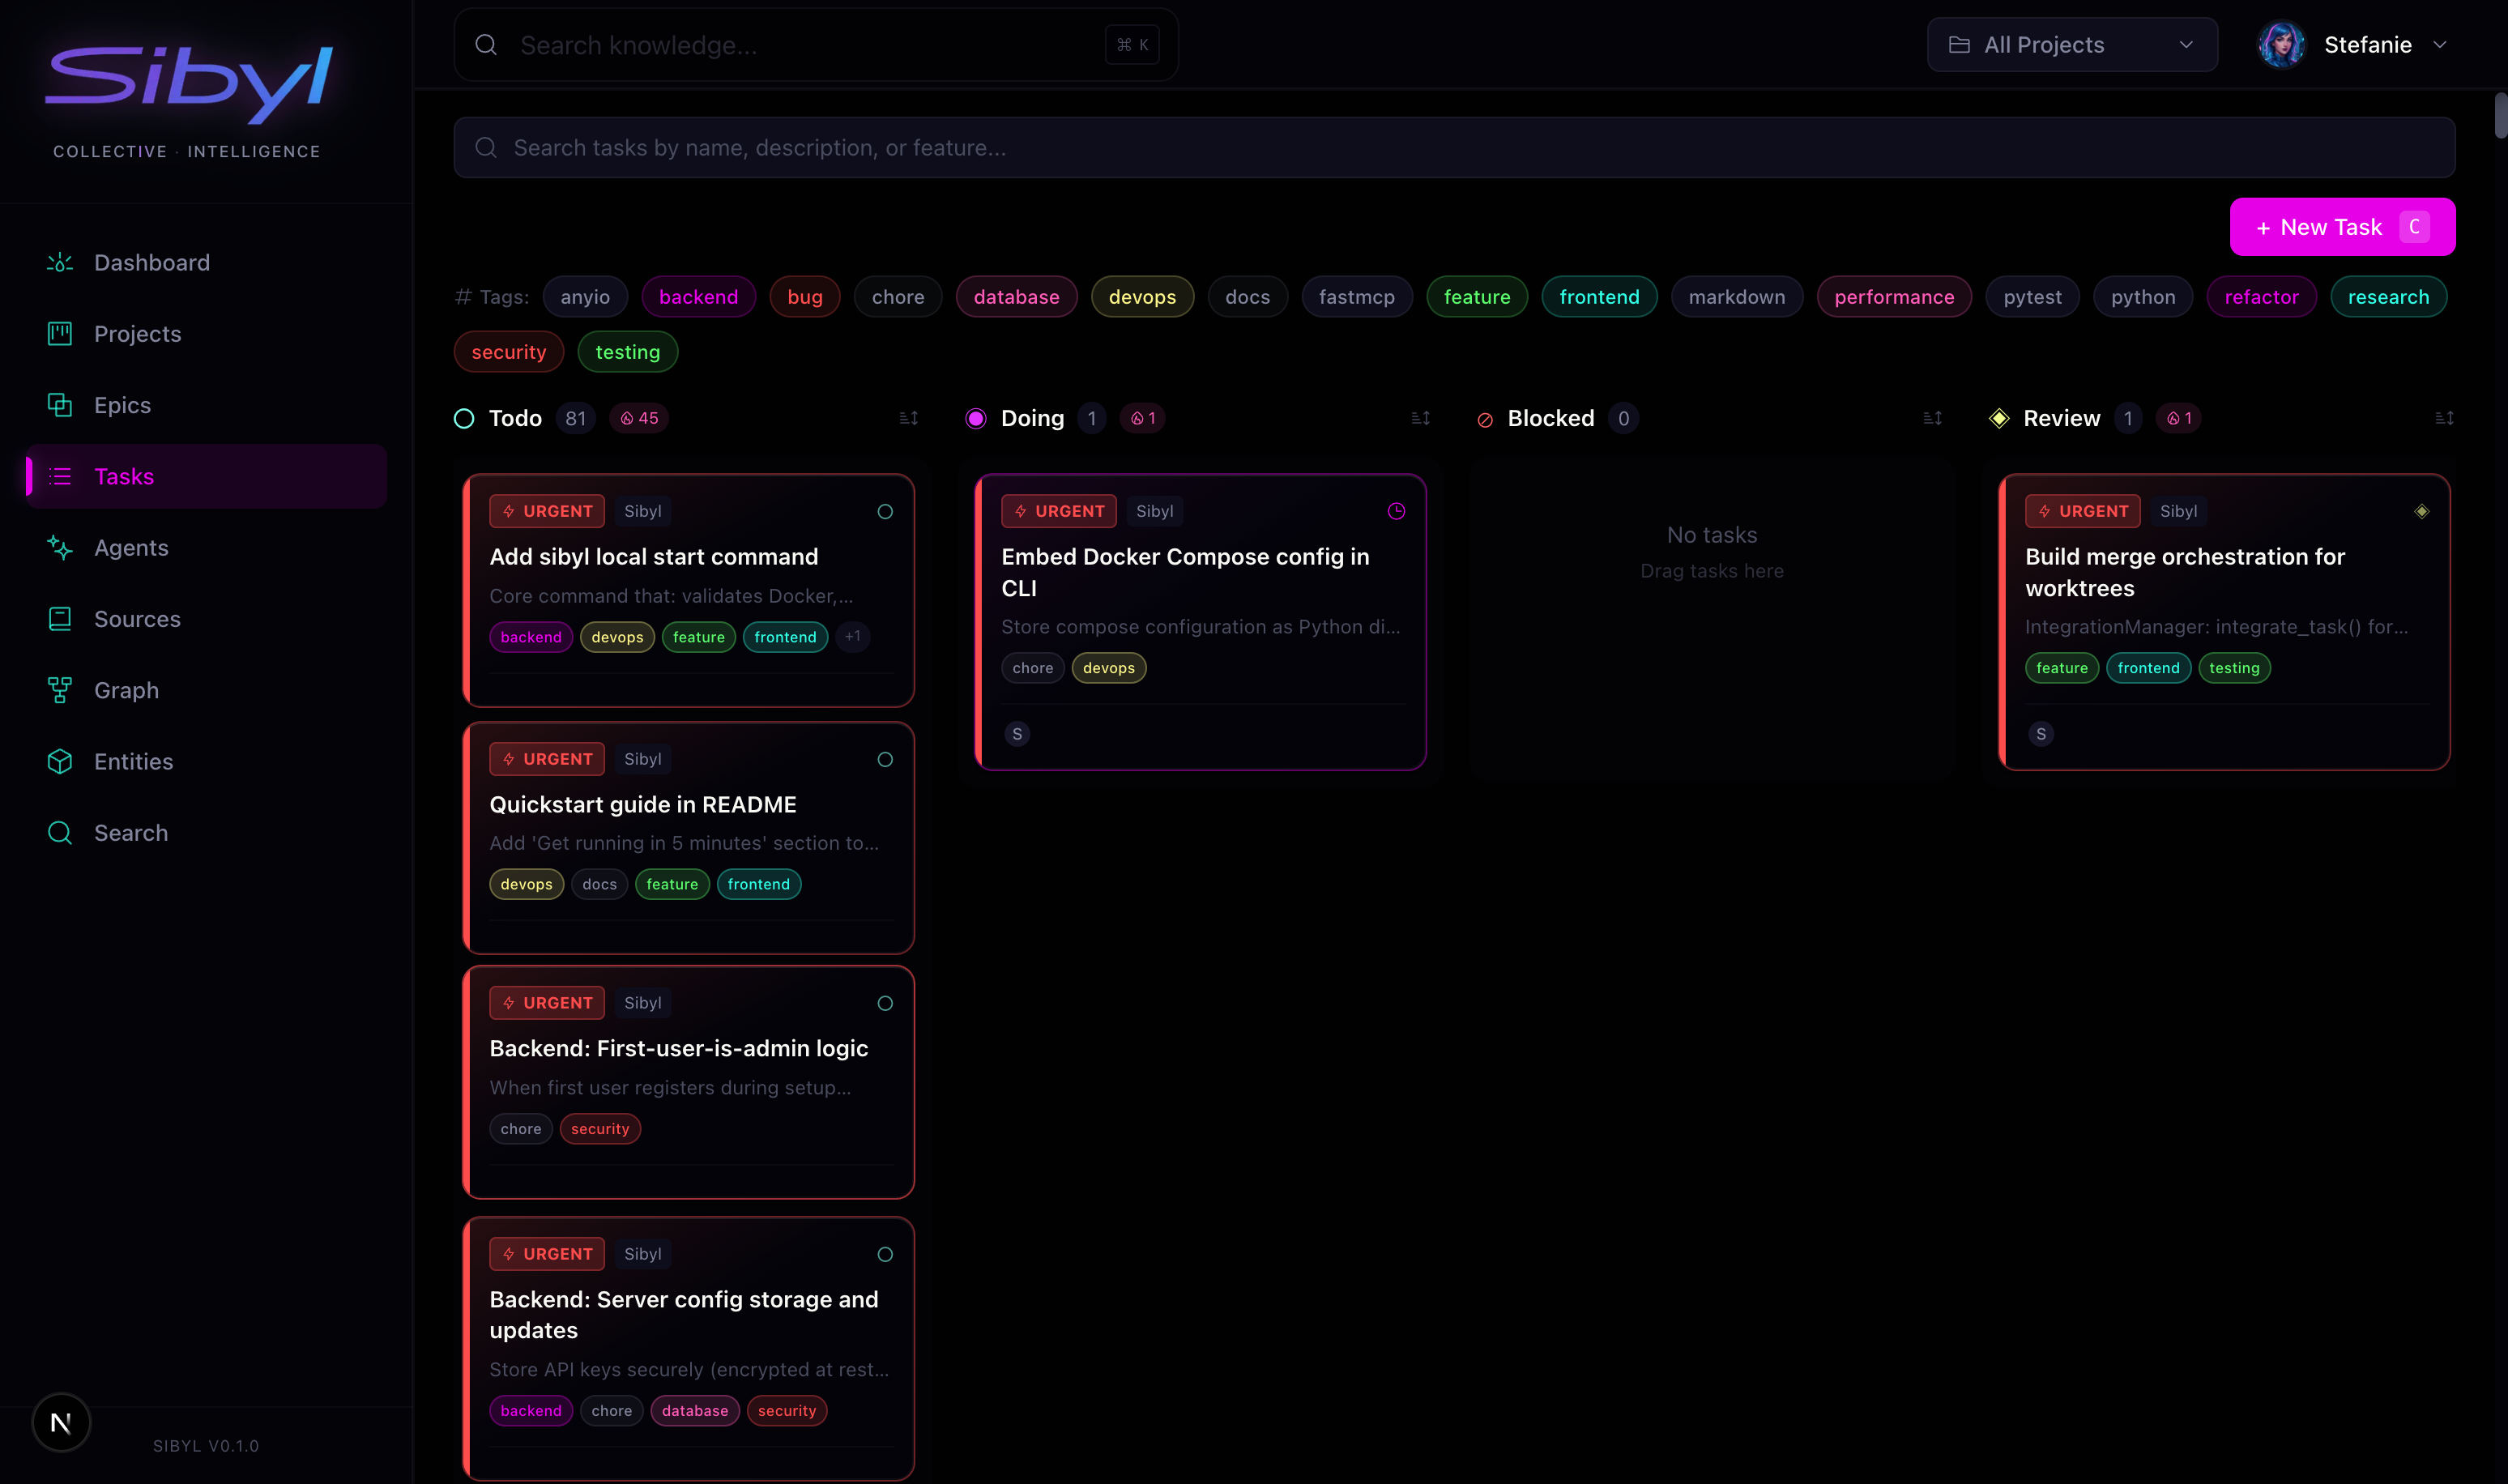This screenshot has width=2508, height=1484.
Task: Go to Projects in sidebar
Action: click(137, 334)
